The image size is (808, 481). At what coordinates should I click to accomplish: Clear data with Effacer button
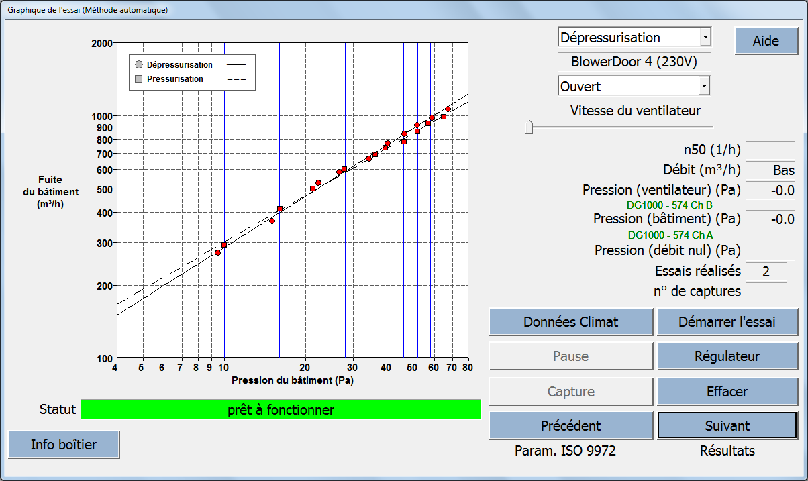pos(727,391)
